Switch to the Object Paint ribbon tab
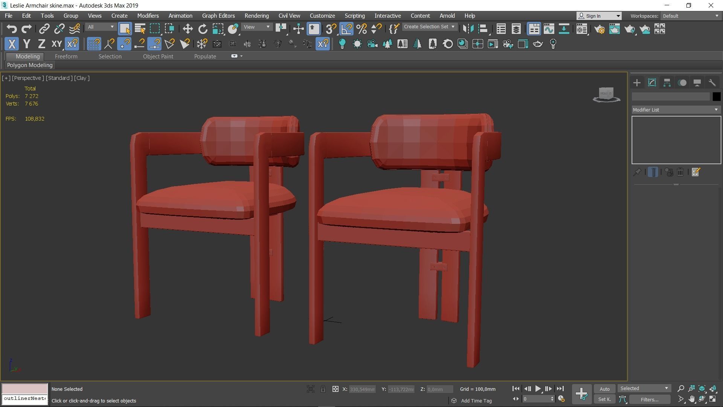The height and width of the screenshot is (407, 723). pos(158,56)
